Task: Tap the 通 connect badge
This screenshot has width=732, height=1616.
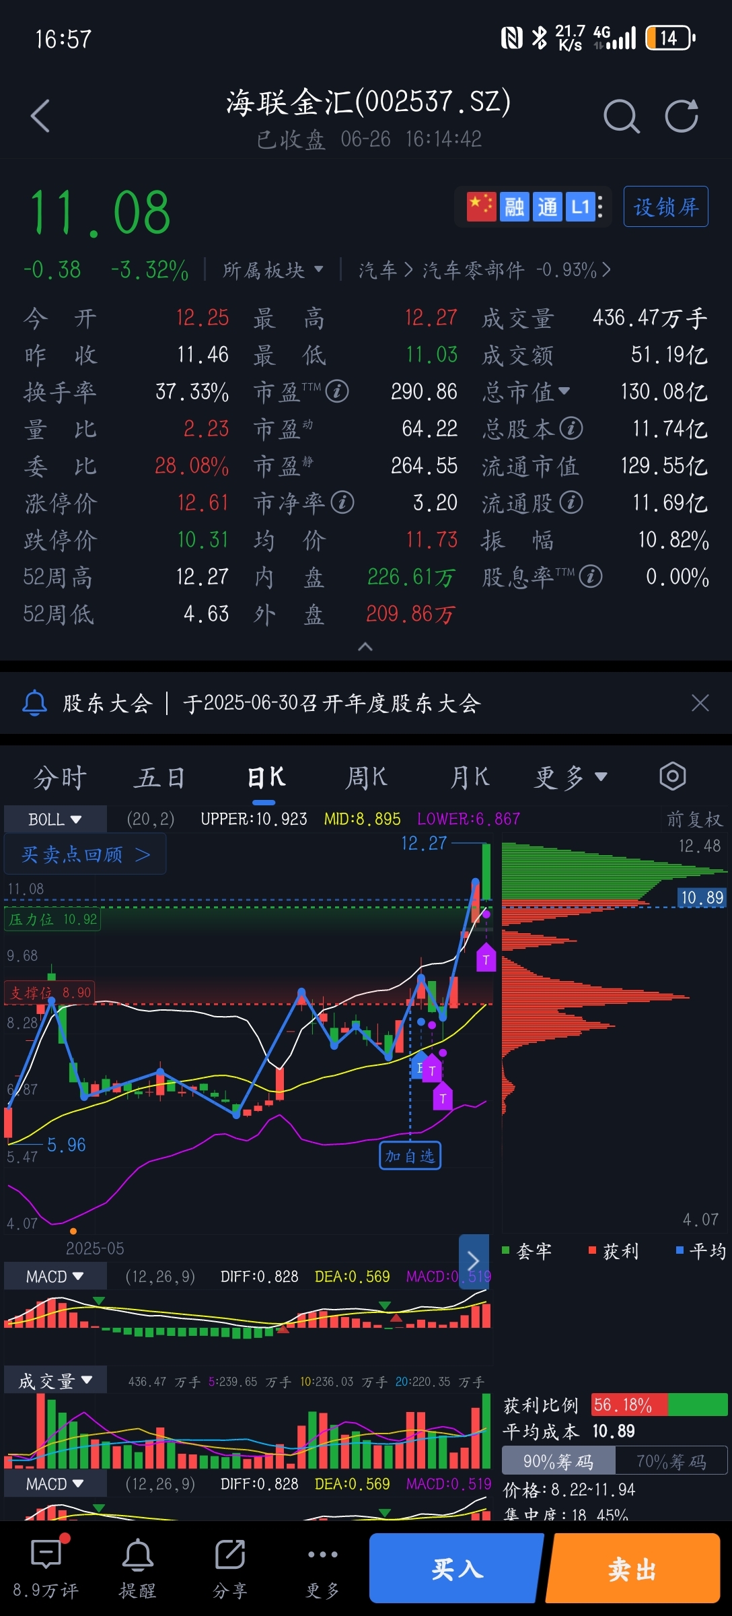Action: click(548, 207)
